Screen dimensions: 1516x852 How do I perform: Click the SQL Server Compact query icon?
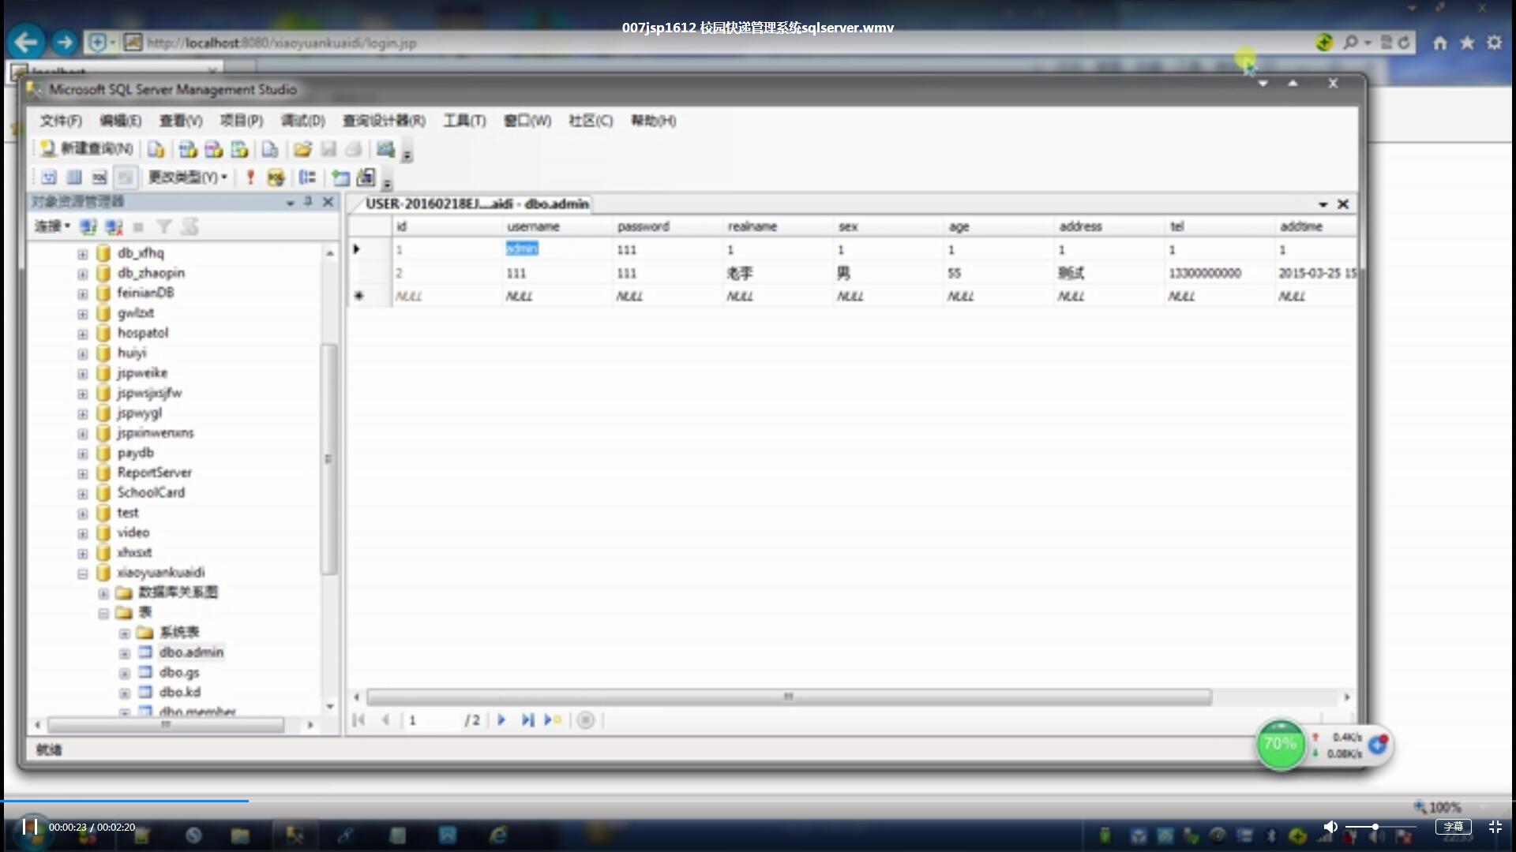tap(270, 149)
